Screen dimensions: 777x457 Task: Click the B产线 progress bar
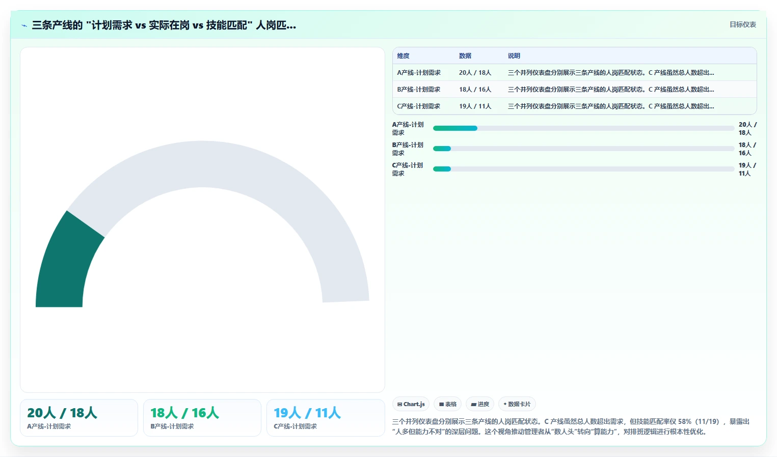coord(583,149)
